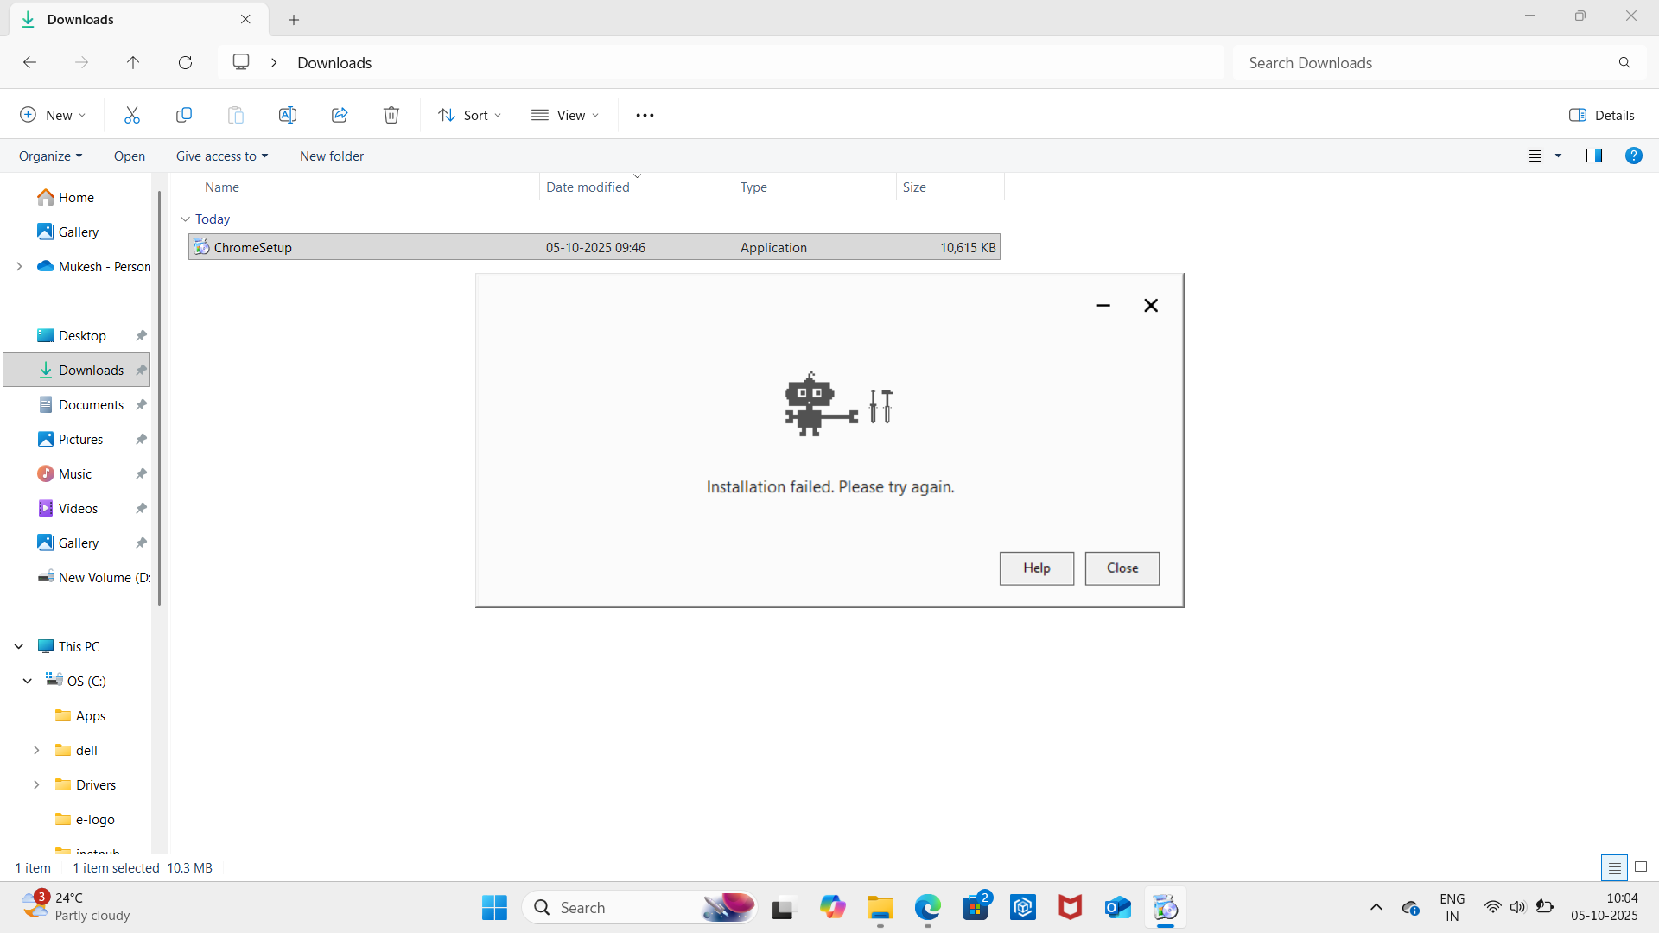This screenshot has width=1659, height=933.
Task: Click the Copy icon in toolbar
Action: coord(184,115)
